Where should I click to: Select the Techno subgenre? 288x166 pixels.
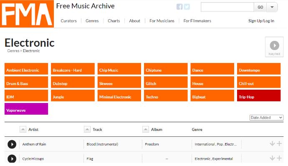click(166, 96)
